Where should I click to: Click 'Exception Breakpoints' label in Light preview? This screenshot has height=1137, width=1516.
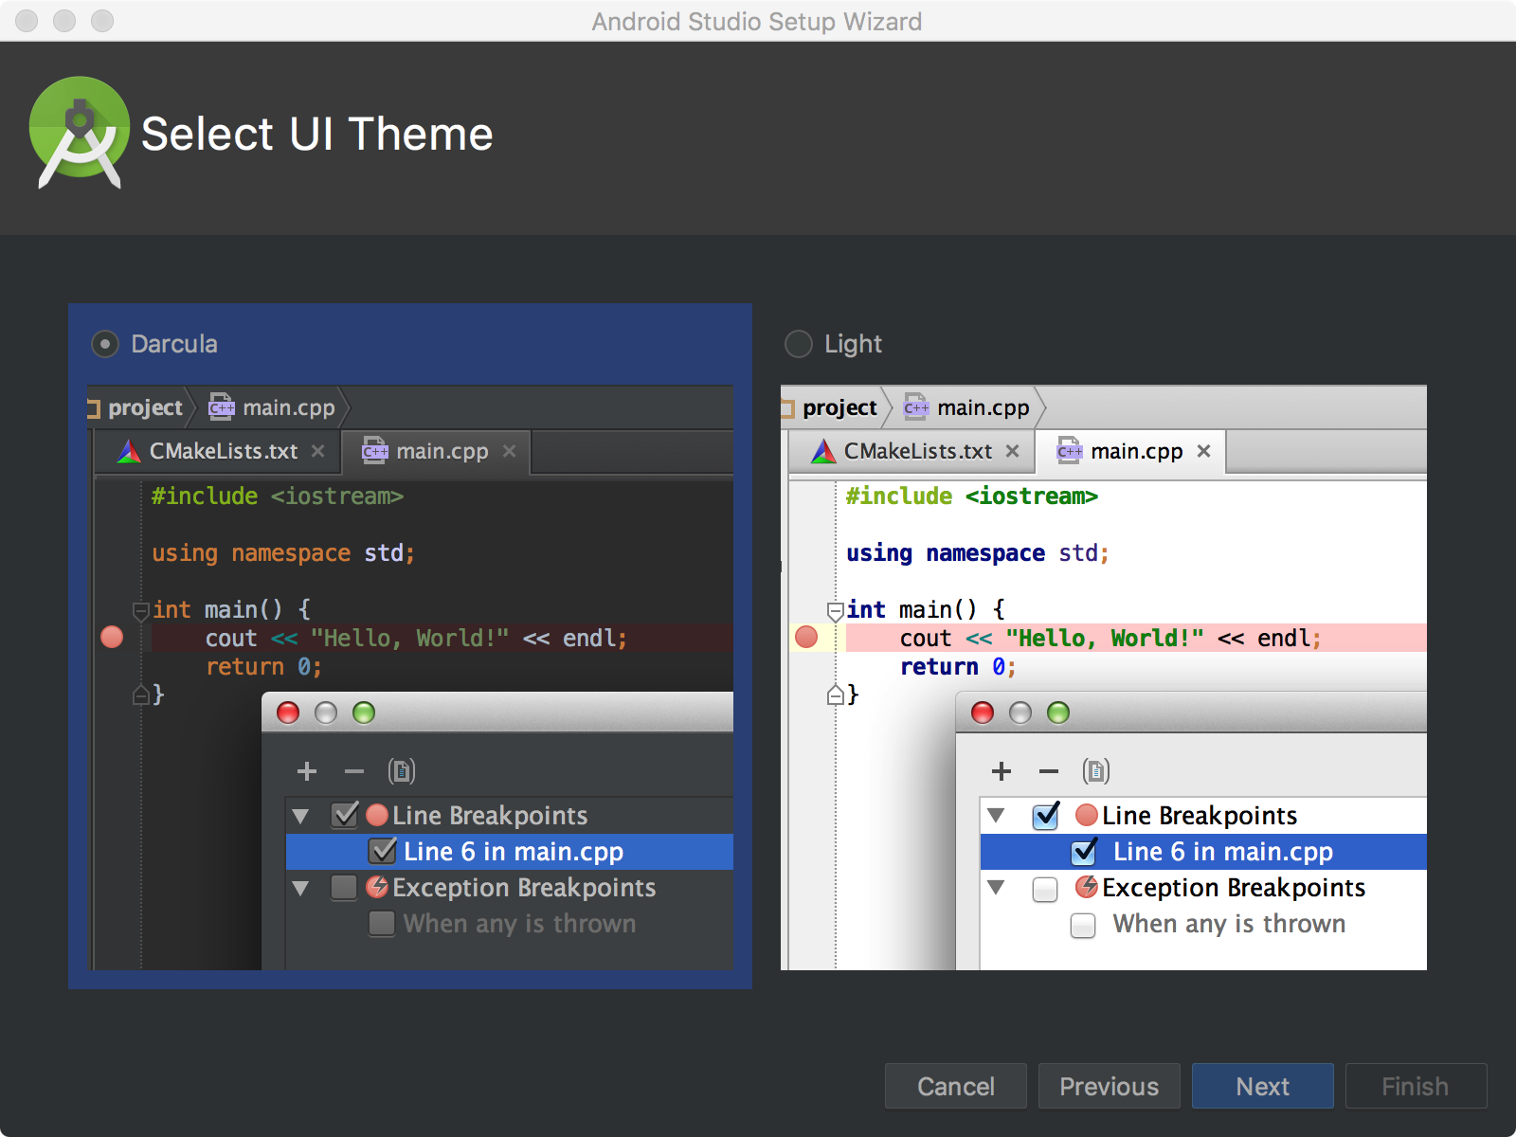(x=1234, y=888)
